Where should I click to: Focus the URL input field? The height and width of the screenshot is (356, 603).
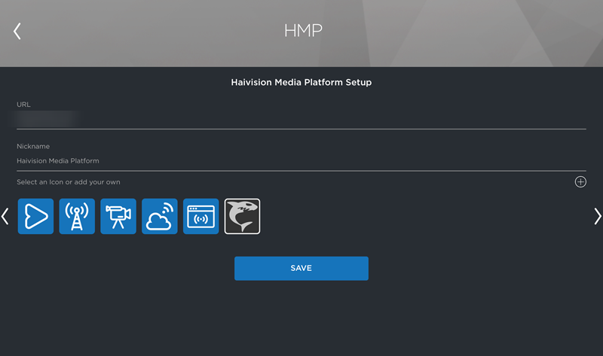click(301, 119)
